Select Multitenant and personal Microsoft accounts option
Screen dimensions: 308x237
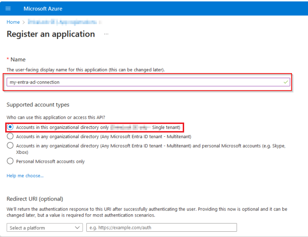pyautogui.click(x=10, y=146)
